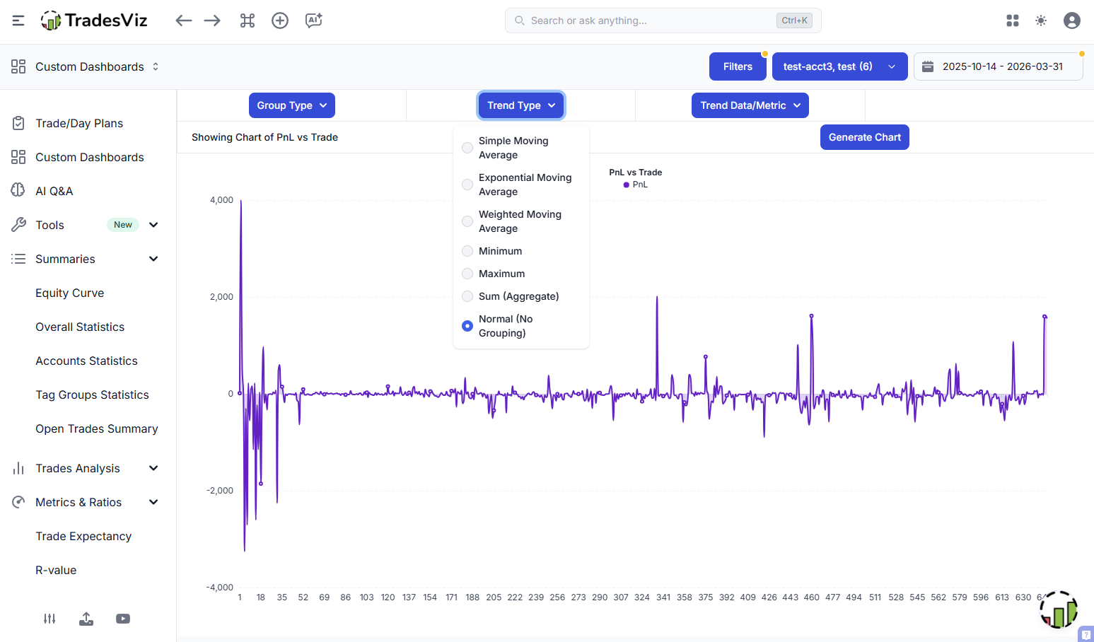Image resolution: width=1094 pixels, height=642 pixels.
Task: Click the hamburger menu icon
Action: (18, 21)
